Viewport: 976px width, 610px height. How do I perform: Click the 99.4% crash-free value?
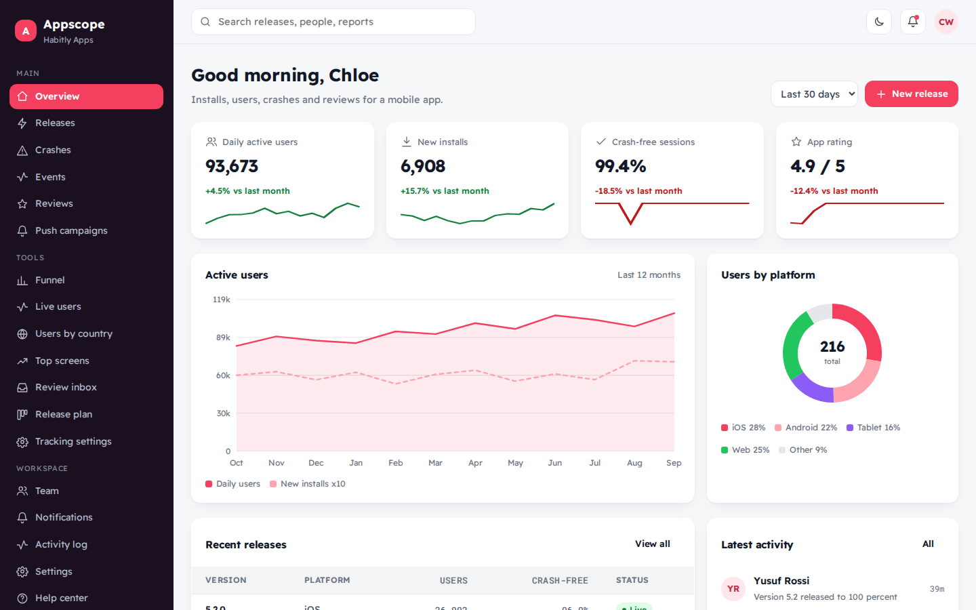click(621, 166)
